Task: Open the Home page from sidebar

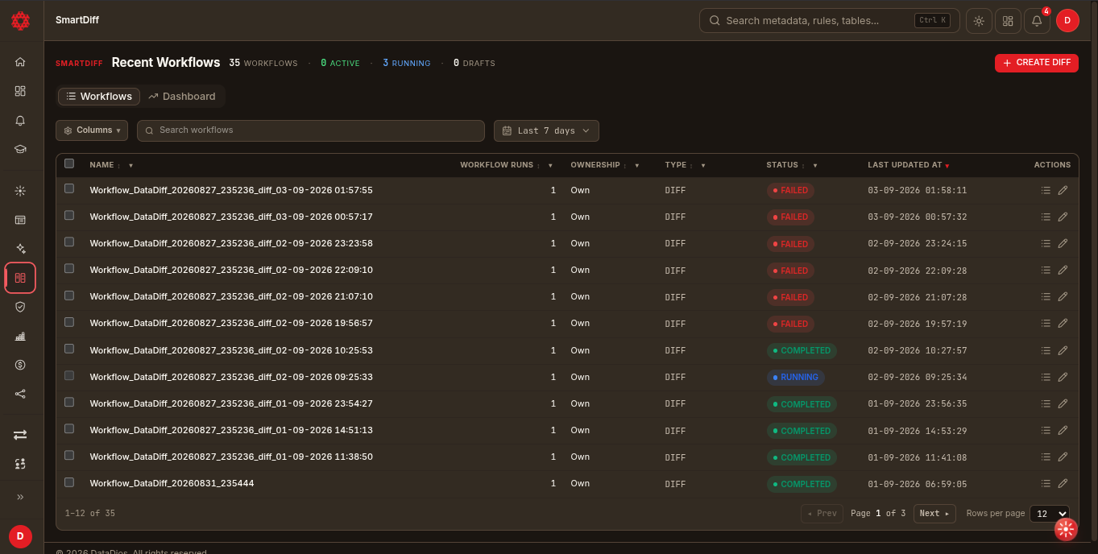Action: (20, 62)
